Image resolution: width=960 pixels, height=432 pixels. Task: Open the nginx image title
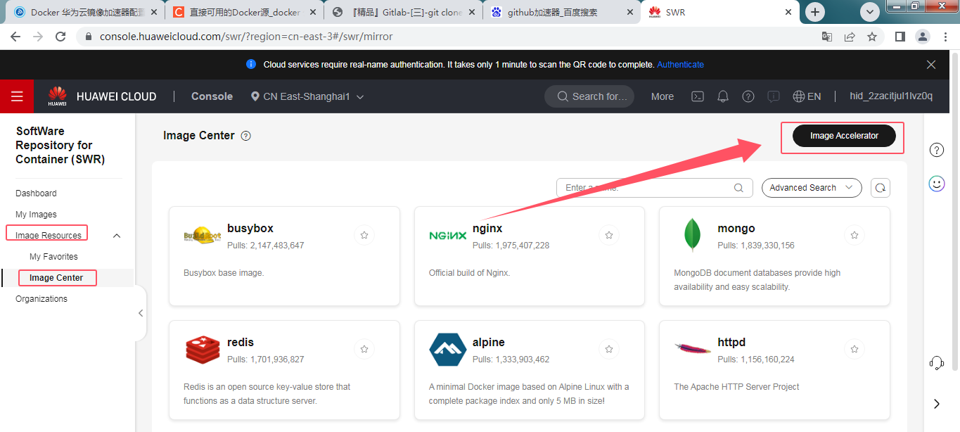point(487,228)
